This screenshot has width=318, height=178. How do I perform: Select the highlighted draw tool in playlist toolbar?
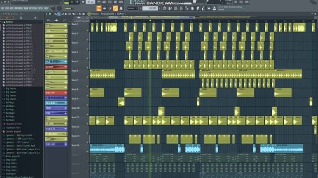pyautogui.click(x=59, y=14)
